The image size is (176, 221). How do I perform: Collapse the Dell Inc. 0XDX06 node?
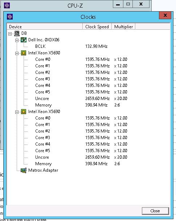[x=17, y=41]
